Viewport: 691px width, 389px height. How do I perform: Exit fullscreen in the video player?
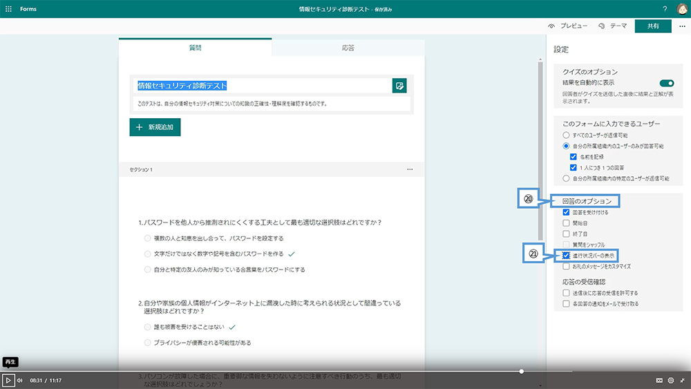click(x=683, y=380)
